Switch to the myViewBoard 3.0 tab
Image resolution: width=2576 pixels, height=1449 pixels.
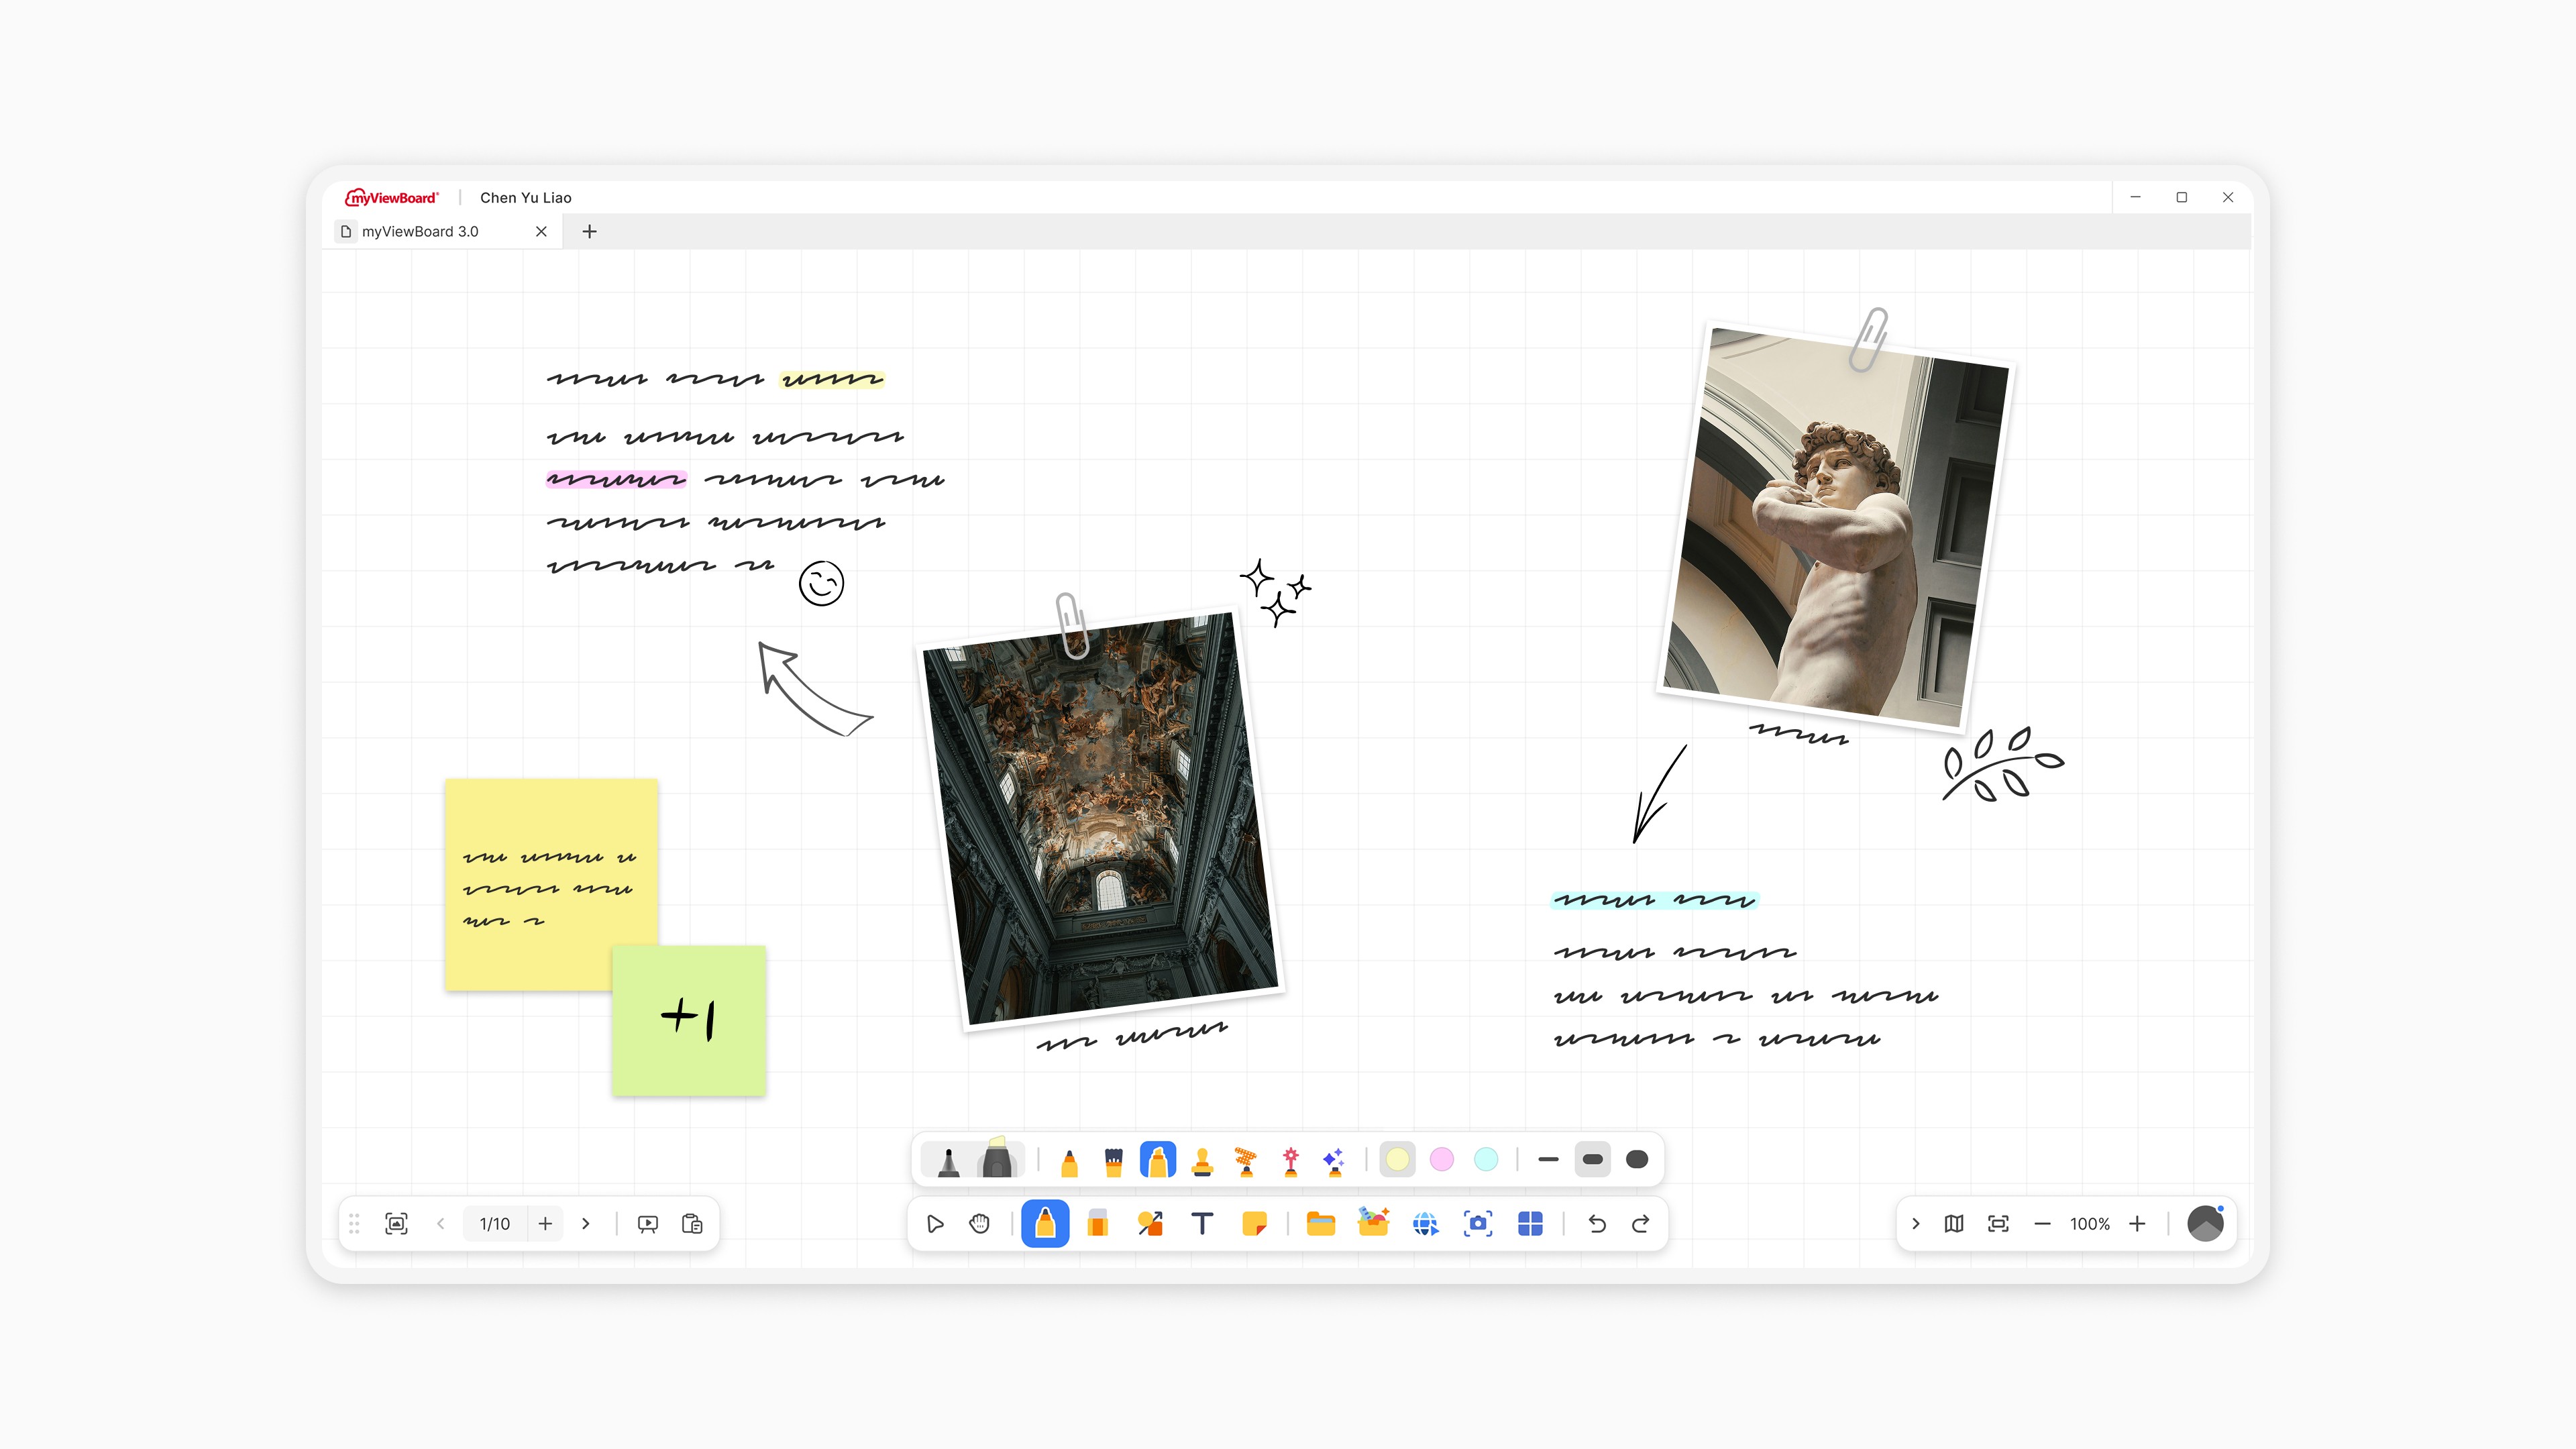[x=442, y=231]
